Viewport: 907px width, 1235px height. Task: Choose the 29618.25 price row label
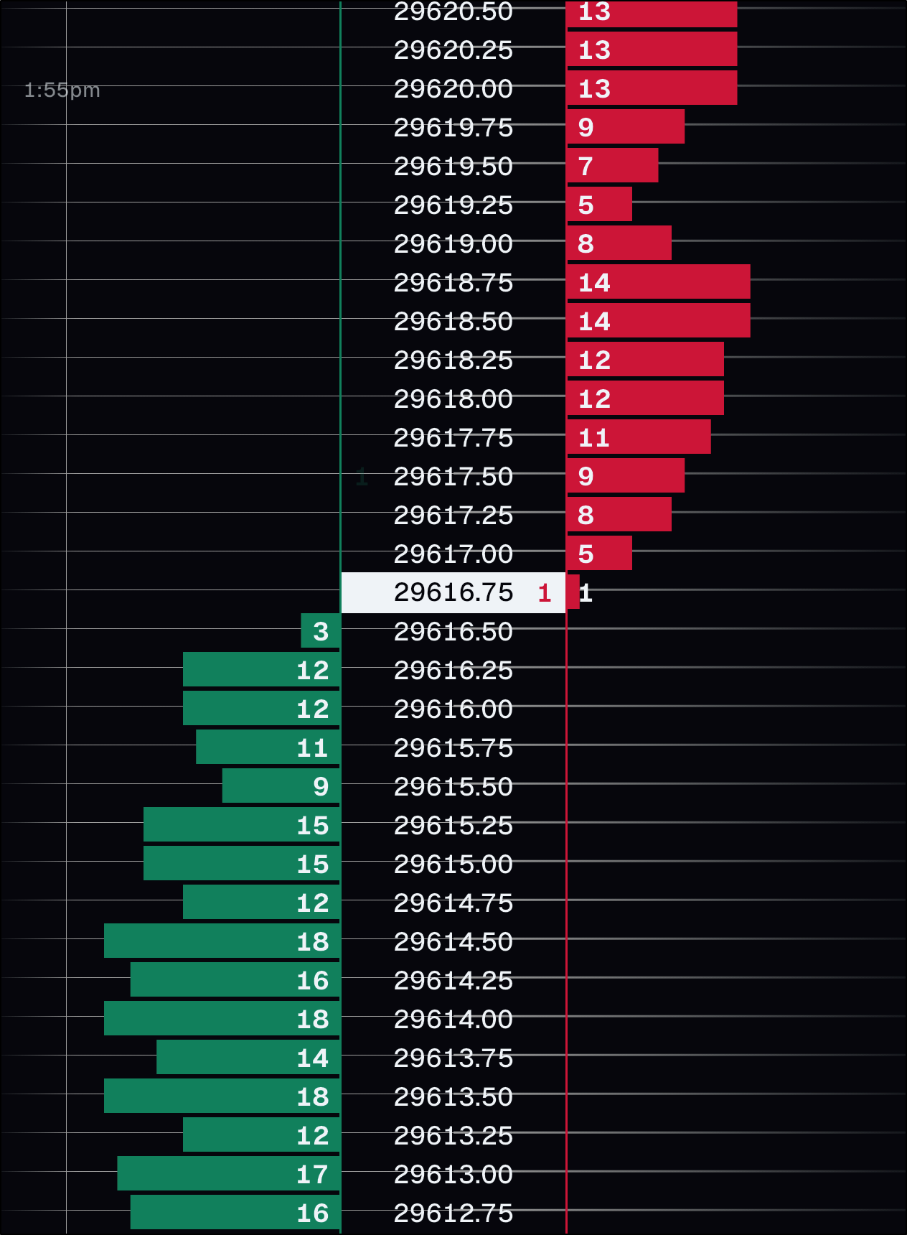tap(454, 360)
